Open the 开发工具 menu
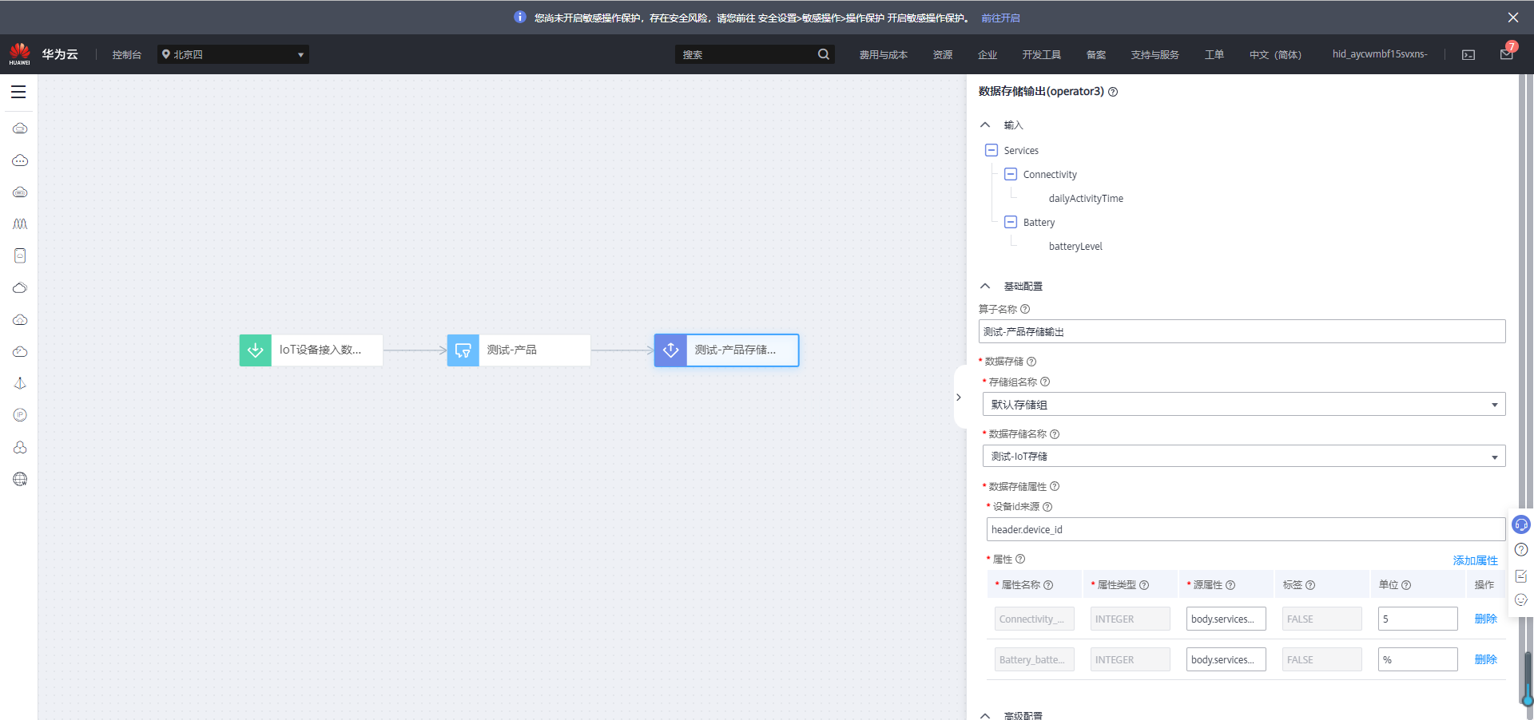 1041,54
